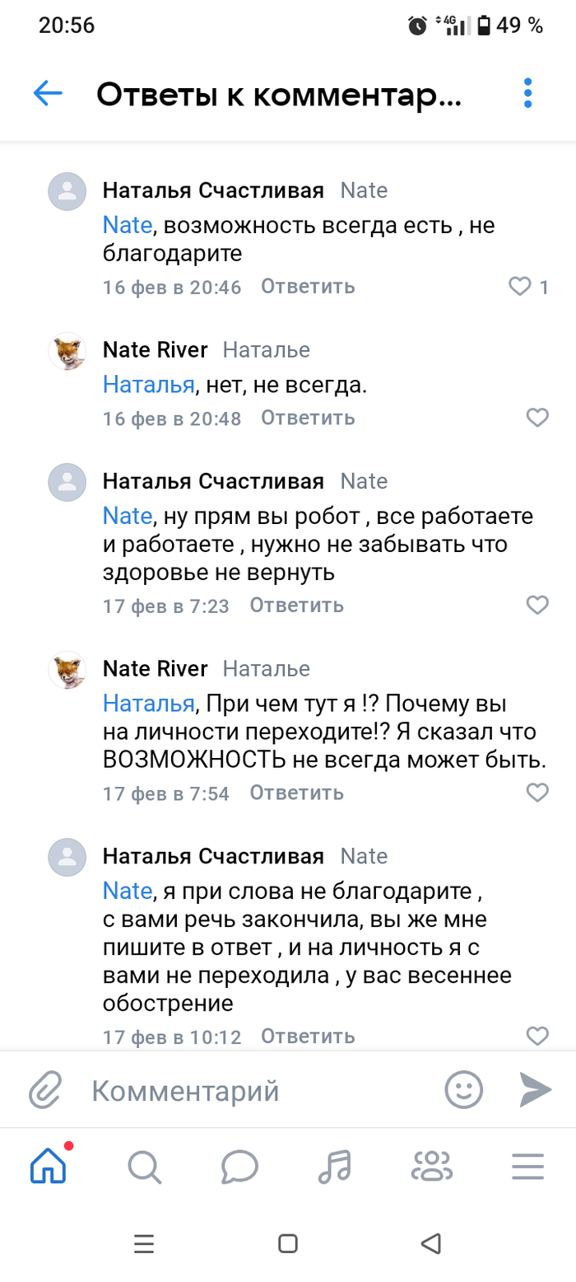Tap "Ответить" under the 16 фев 20:48 comment
The height and width of the screenshot is (1282, 576).
(308, 418)
